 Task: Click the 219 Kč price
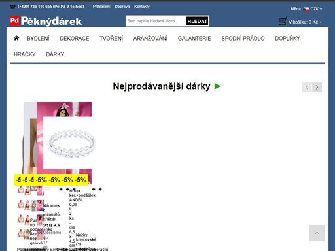52,226
